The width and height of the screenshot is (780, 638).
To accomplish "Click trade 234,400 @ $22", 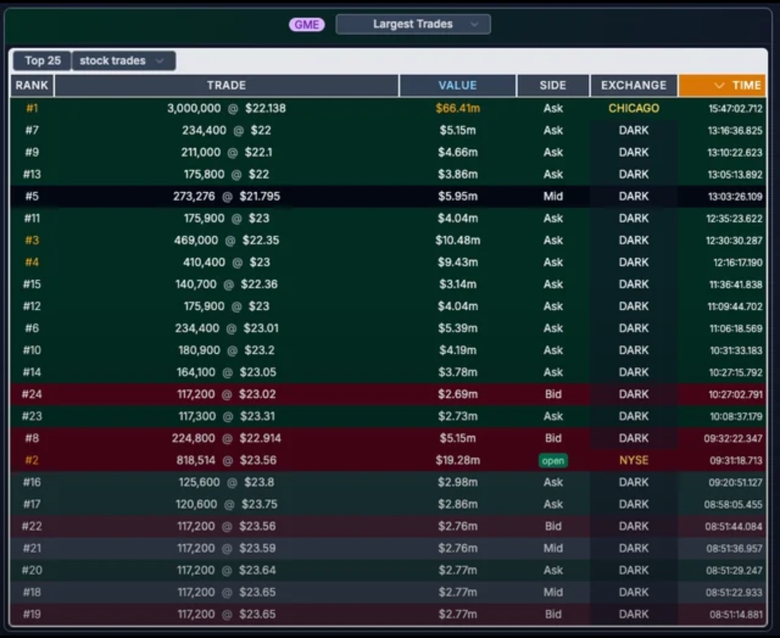I will tap(226, 131).
